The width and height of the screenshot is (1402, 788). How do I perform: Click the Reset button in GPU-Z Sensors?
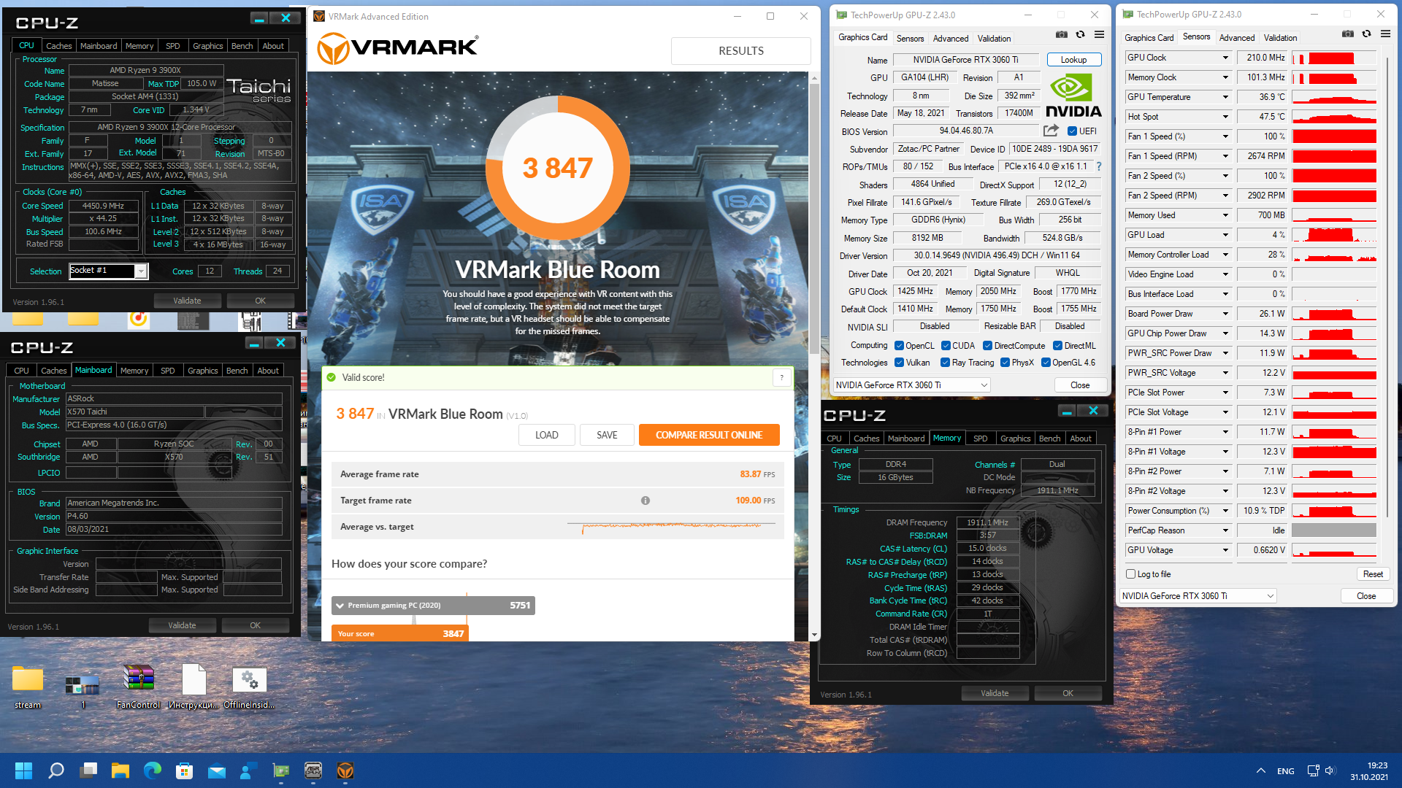click(x=1373, y=574)
